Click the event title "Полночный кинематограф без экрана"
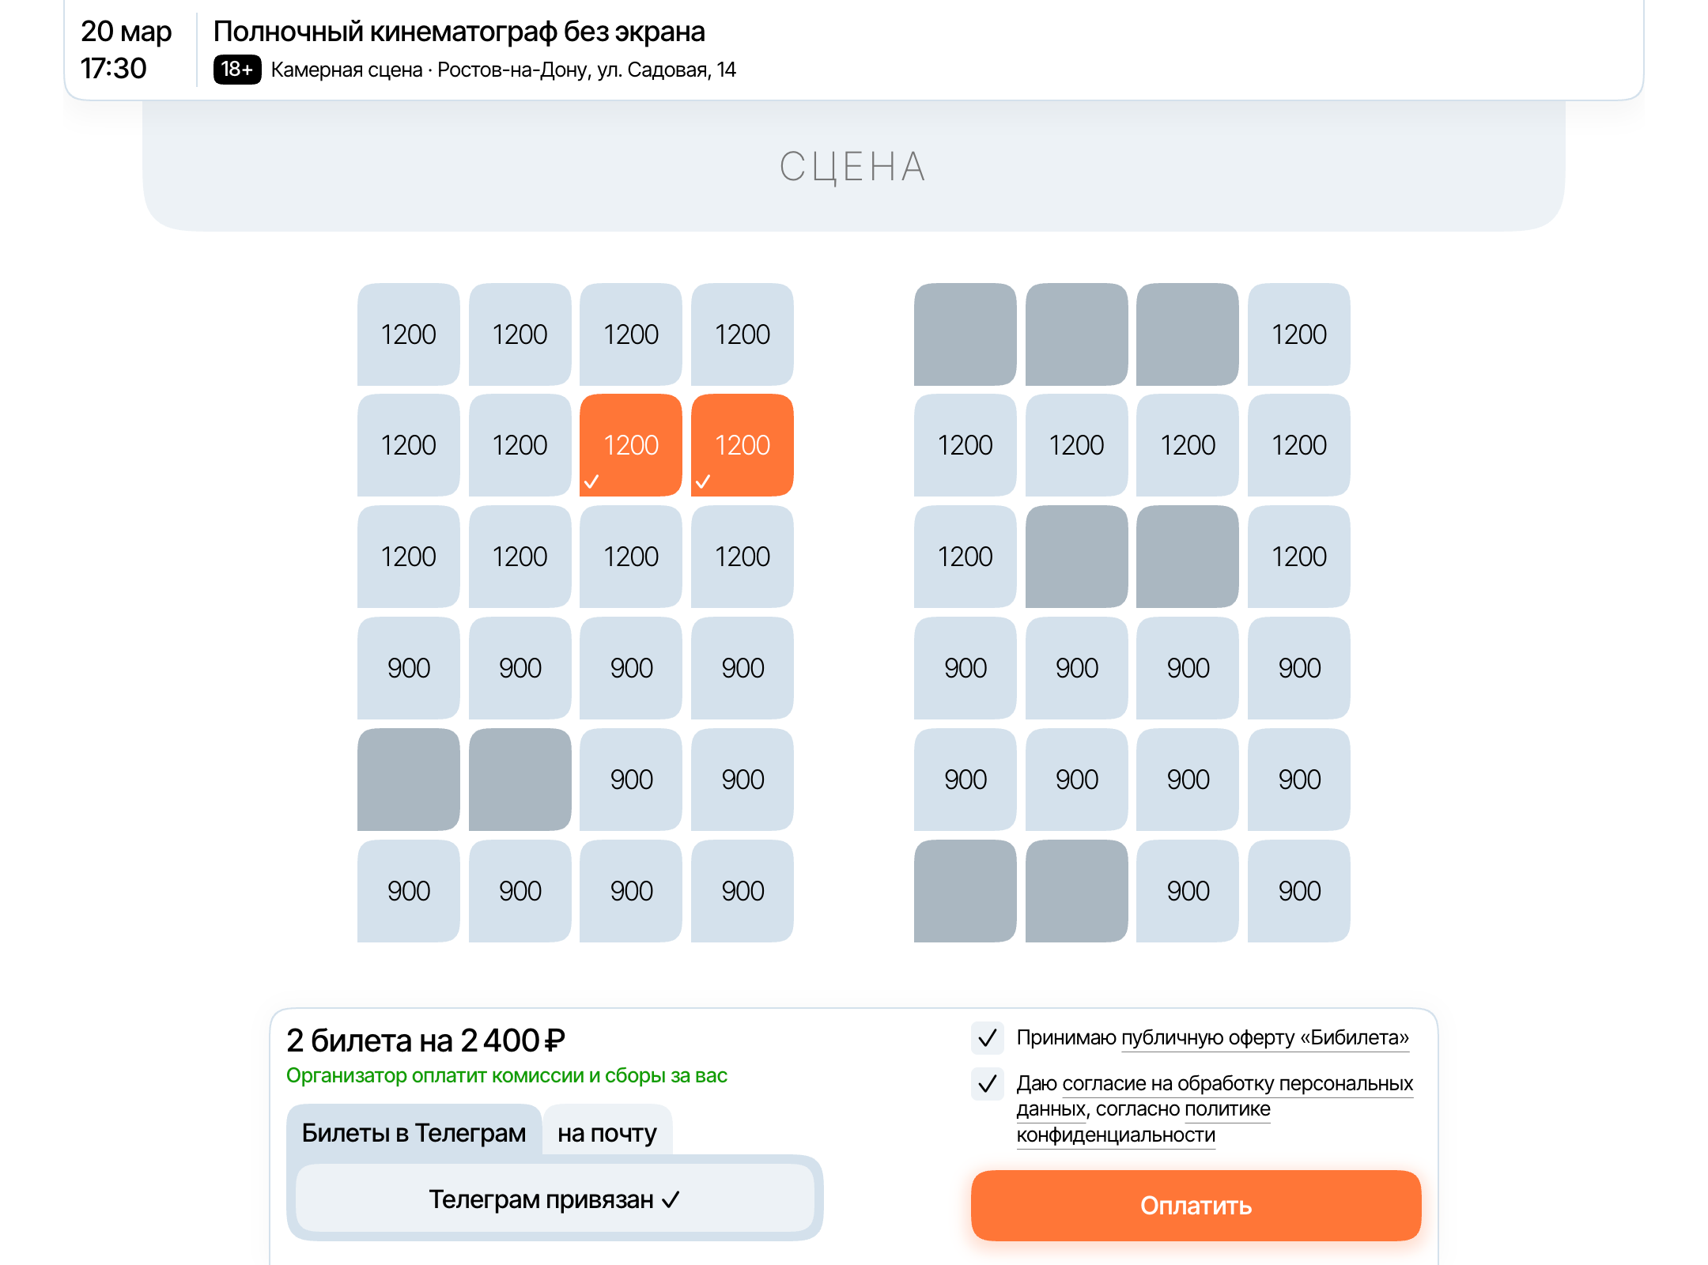 459,32
